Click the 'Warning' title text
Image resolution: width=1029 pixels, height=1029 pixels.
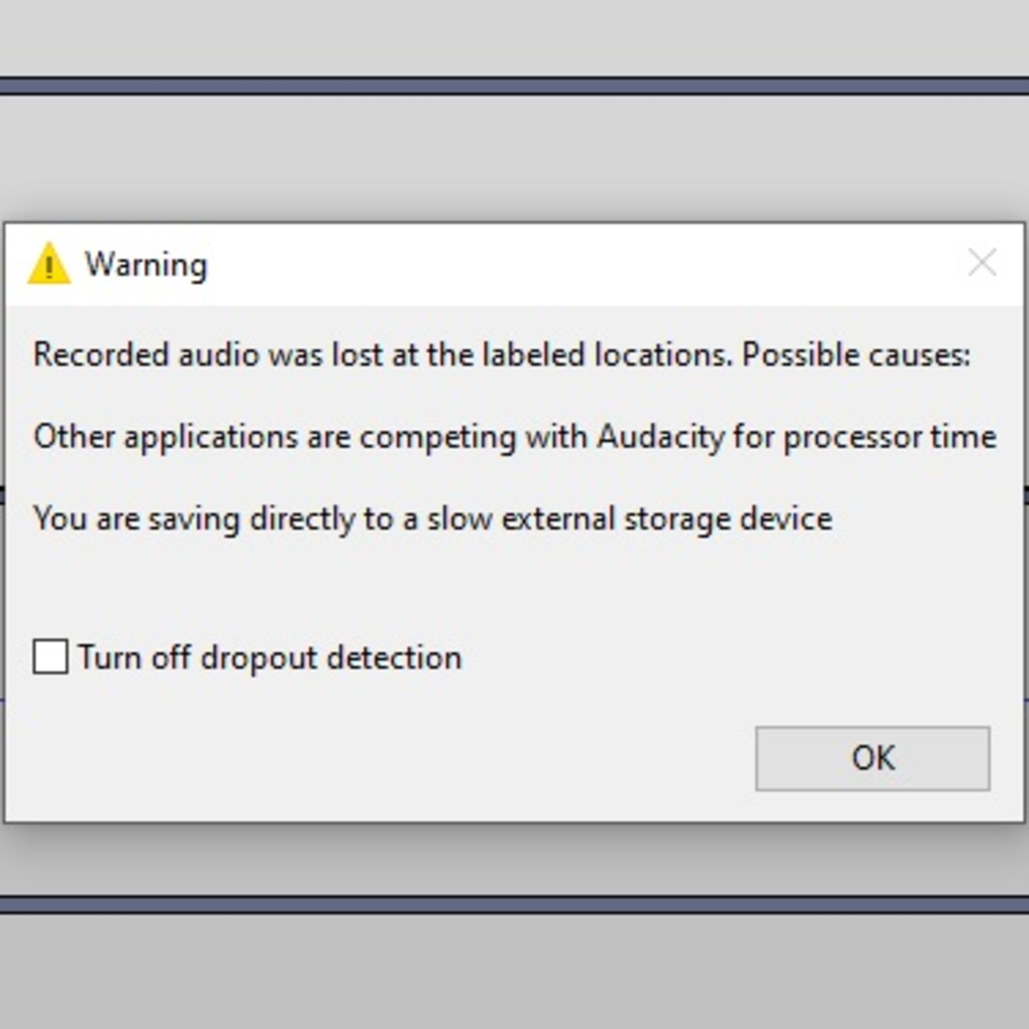[146, 264]
